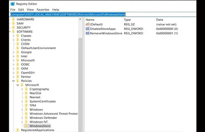Expand the SystemCertificates key
The width and height of the screenshot is (205, 132).
point(22,101)
